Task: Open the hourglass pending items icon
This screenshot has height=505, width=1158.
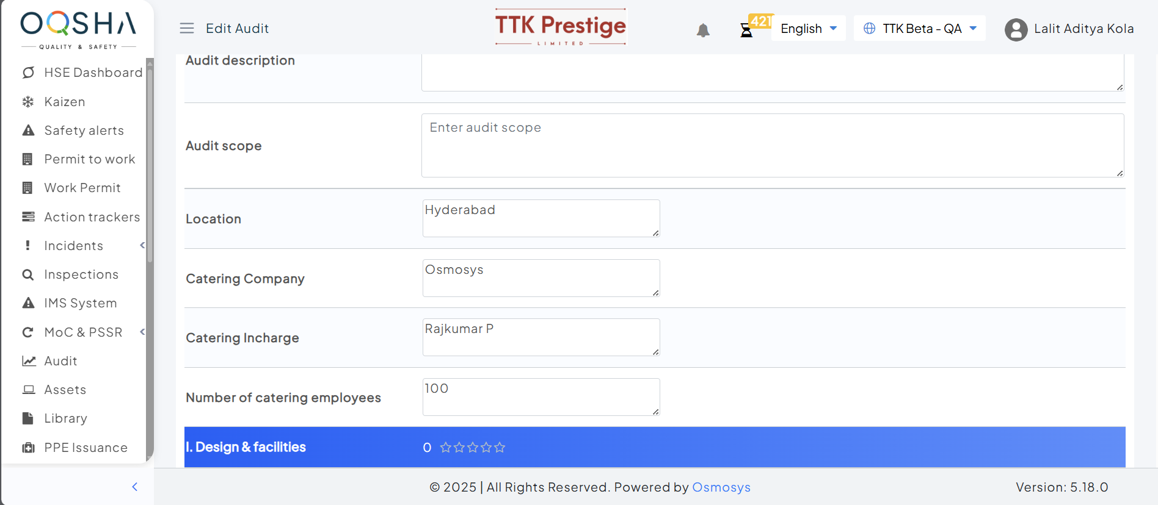Action: coord(746,30)
